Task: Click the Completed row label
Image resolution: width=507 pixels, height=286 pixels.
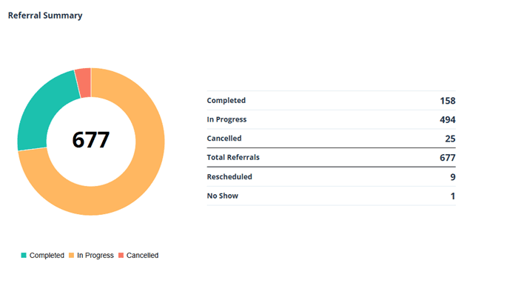Action: tap(226, 101)
